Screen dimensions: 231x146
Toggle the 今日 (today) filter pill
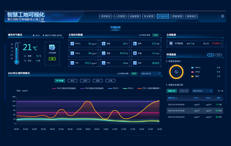pos(211,55)
